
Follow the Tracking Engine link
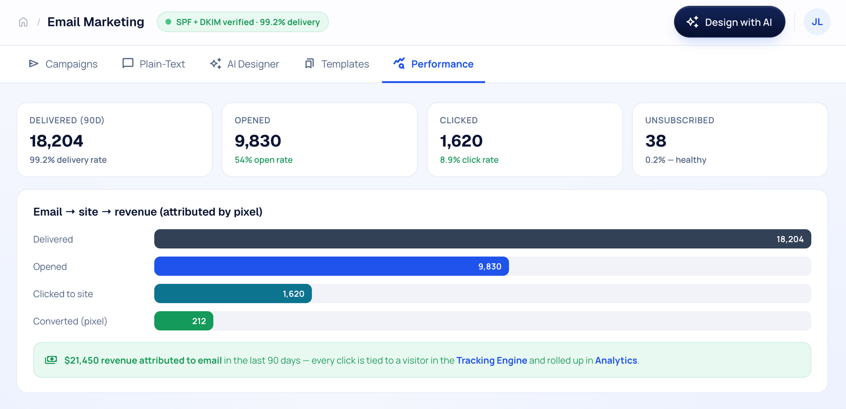[492, 361]
